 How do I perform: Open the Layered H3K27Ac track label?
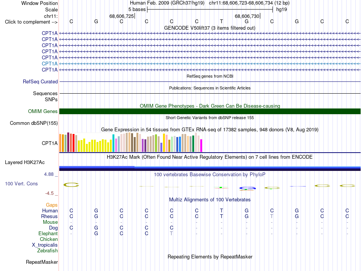(25, 163)
